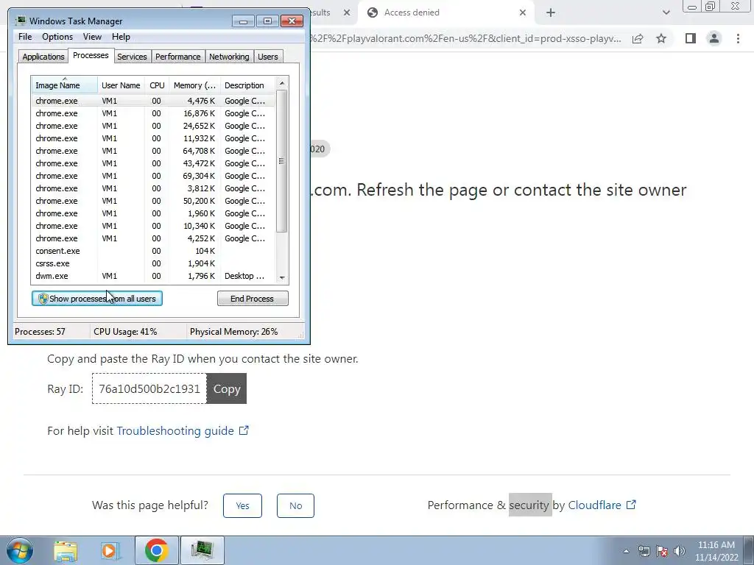Open Windows Explorer from the taskbar
This screenshot has height=565, width=754.
click(x=66, y=550)
